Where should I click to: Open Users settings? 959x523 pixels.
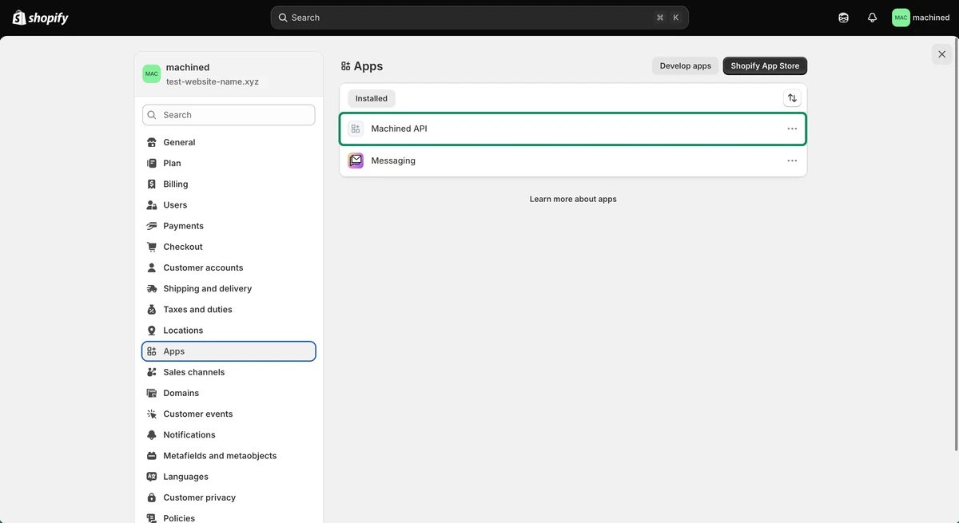(229, 205)
